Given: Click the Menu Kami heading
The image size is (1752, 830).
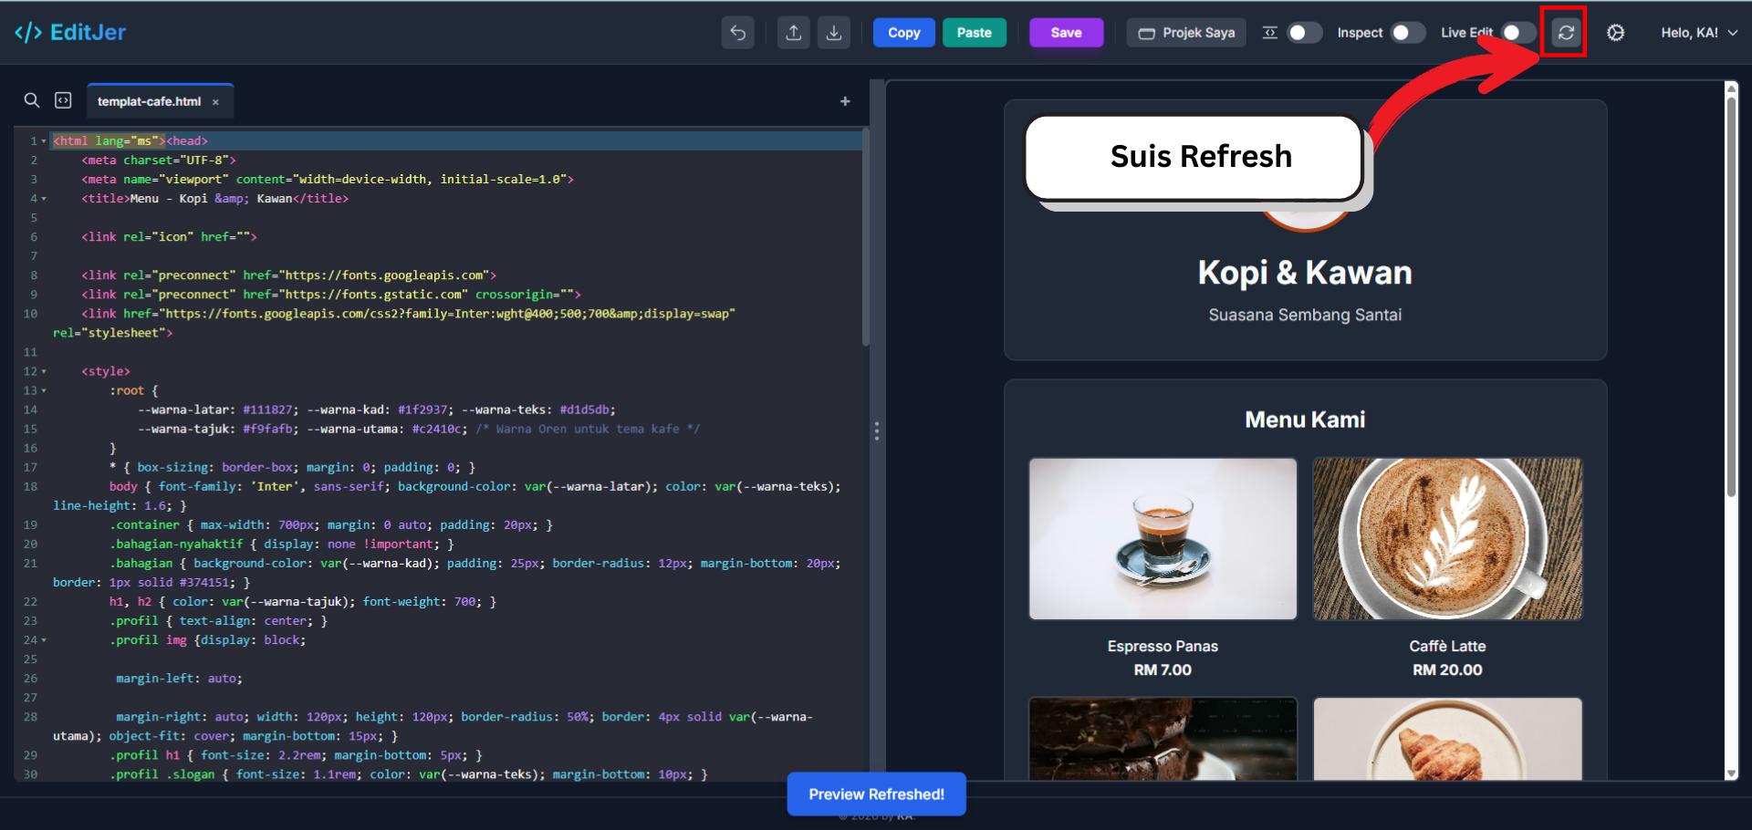Looking at the screenshot, I should point(1305,420).
